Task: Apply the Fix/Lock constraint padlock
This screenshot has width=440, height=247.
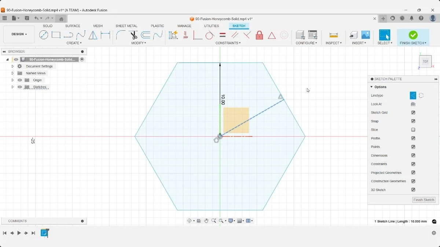Action: 259,35
